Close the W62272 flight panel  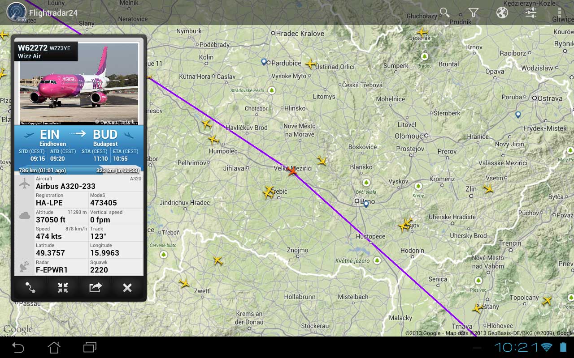(127, 288)
